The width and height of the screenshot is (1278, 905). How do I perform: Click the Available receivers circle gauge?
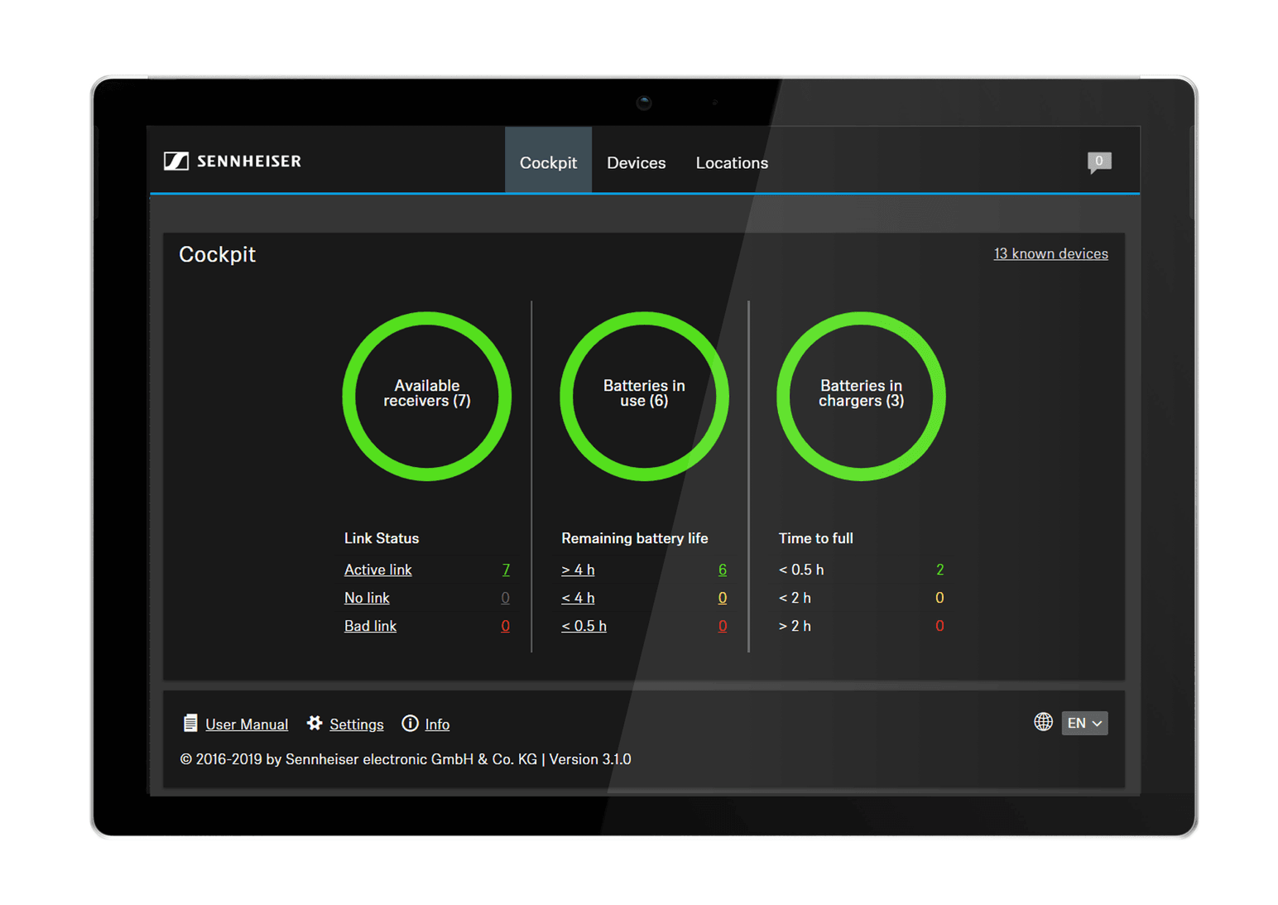[x=427, y=396]
